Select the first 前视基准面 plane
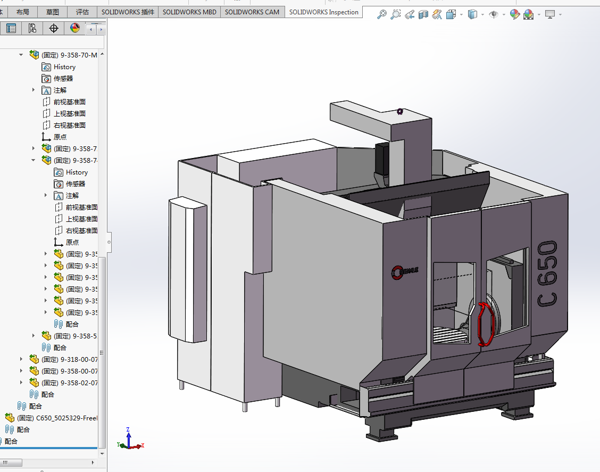The width and height of the screenshot is (600, 472). pos(64,102)
